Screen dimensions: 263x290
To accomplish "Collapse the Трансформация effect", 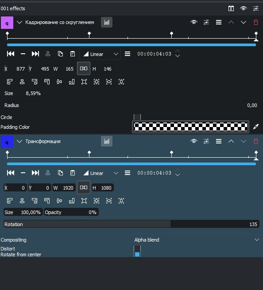I will pyautogui.click(x=19, y=142).
